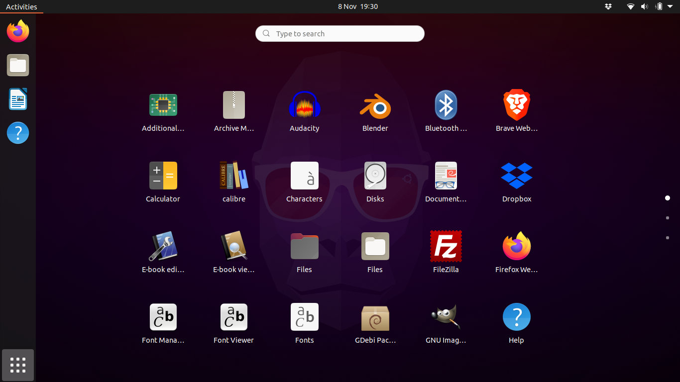Go to third app grid page dot

point(668,238)
